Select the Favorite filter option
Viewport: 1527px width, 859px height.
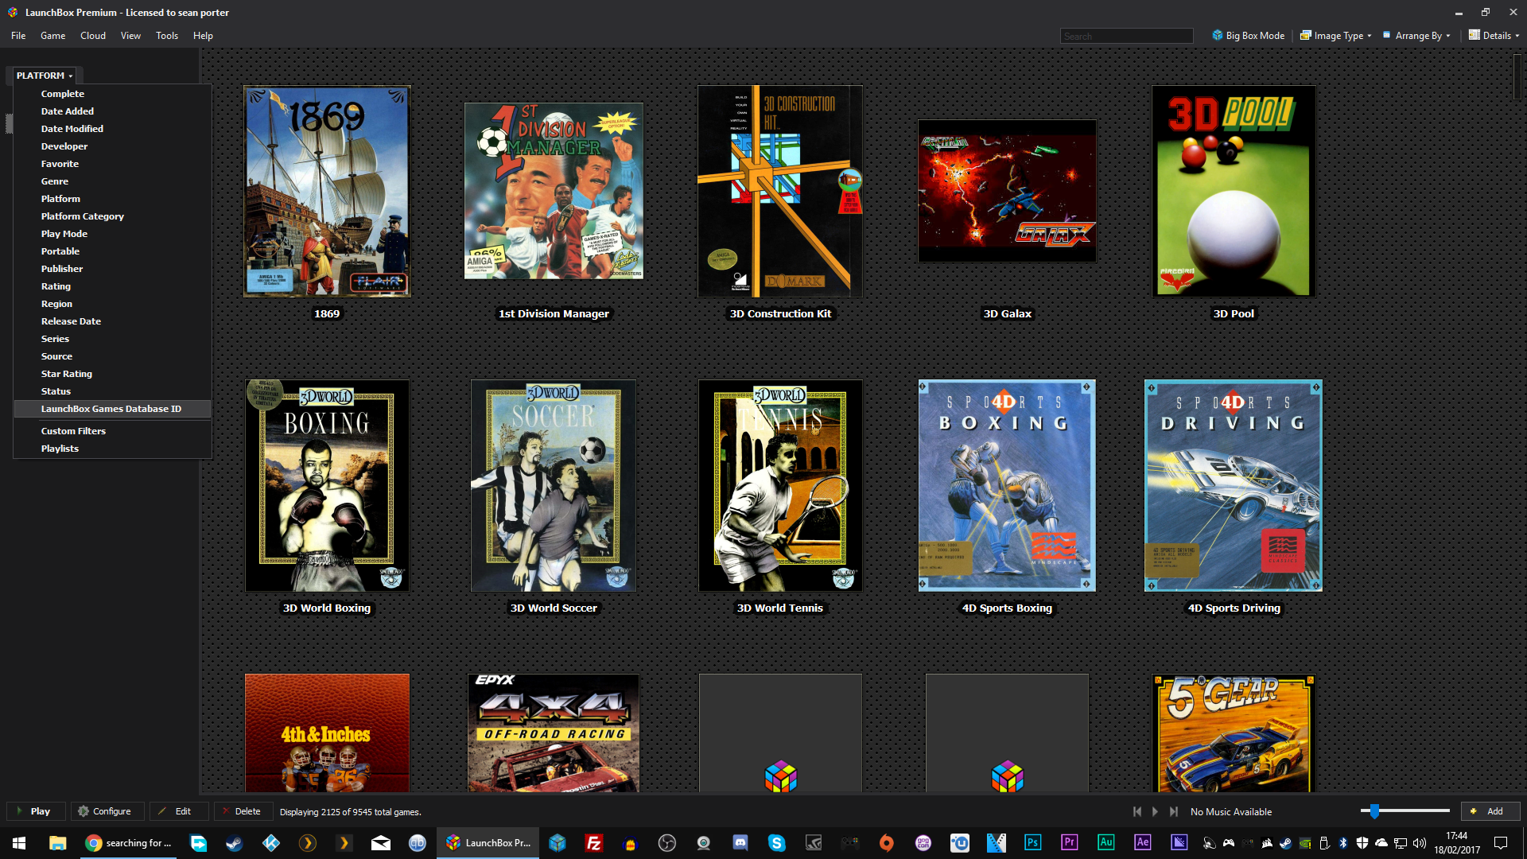point(112,164)
